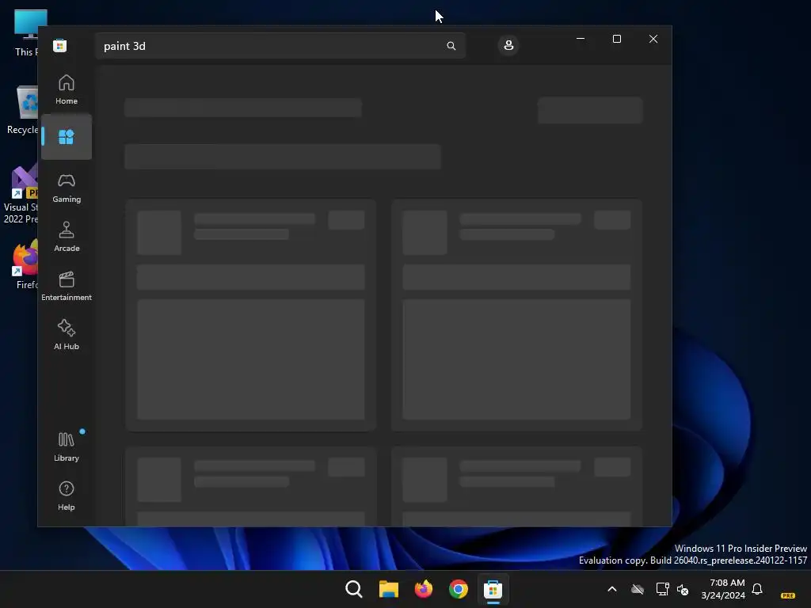Viewport: 811px width, 608px height.
Task: Close the Microsoft Store window
Action: tap(653, 39)
